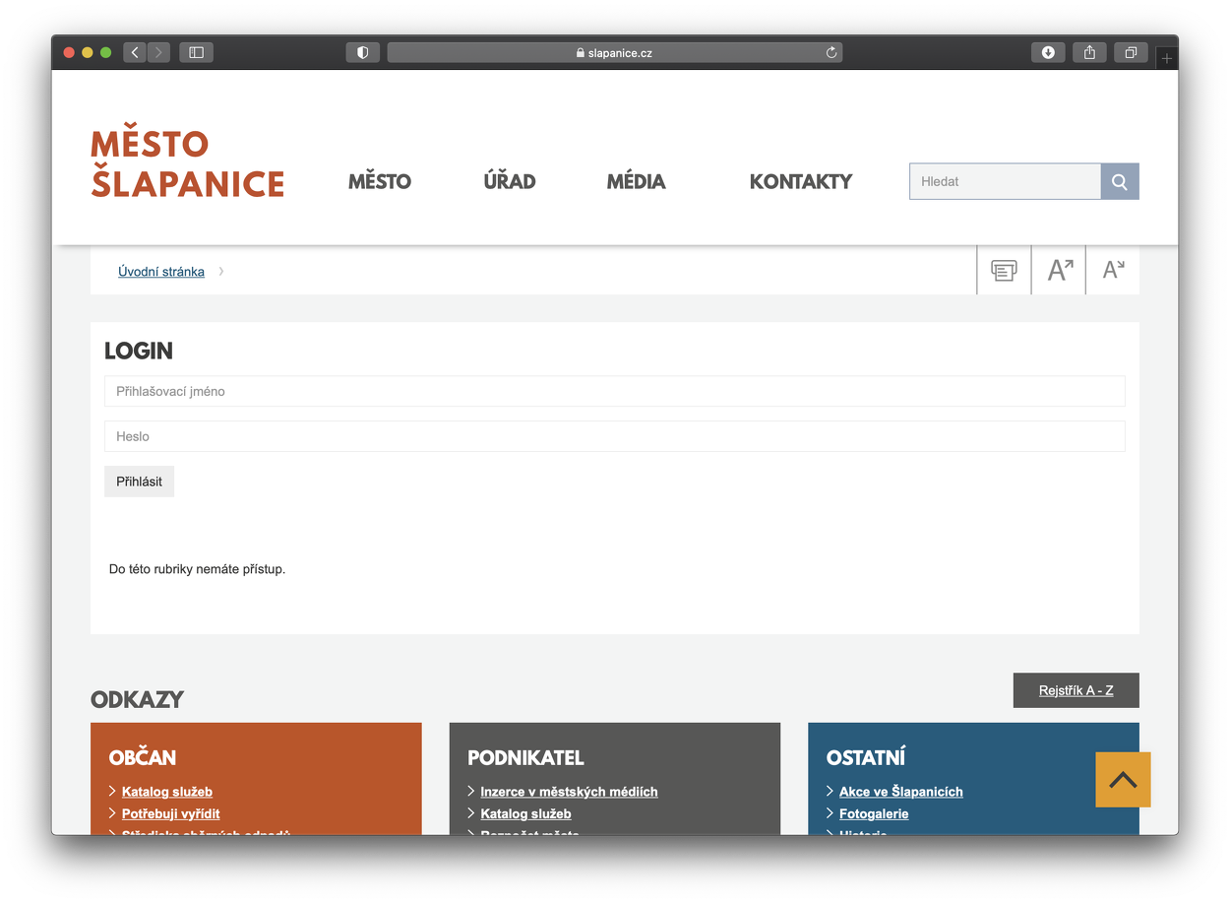The height and width of the screenshot is (903, 1230).
Task: Click the print page icon
Action: [1004, 270]
